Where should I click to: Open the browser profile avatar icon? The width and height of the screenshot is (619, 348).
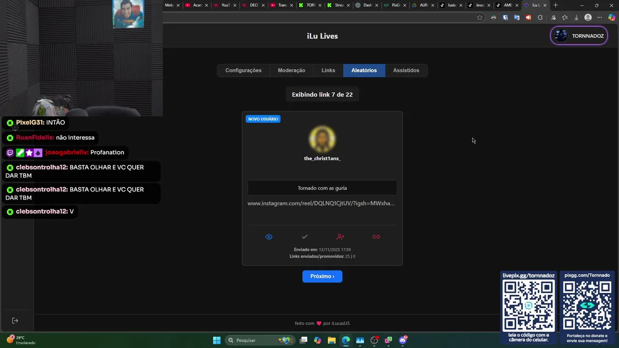[588, 17]
